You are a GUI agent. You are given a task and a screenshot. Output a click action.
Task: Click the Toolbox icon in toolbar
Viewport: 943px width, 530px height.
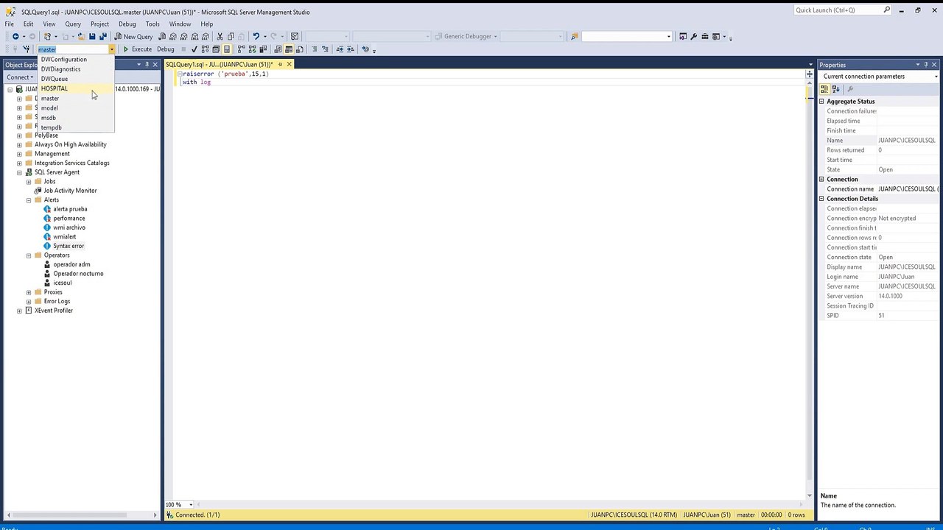click(705, 36)
